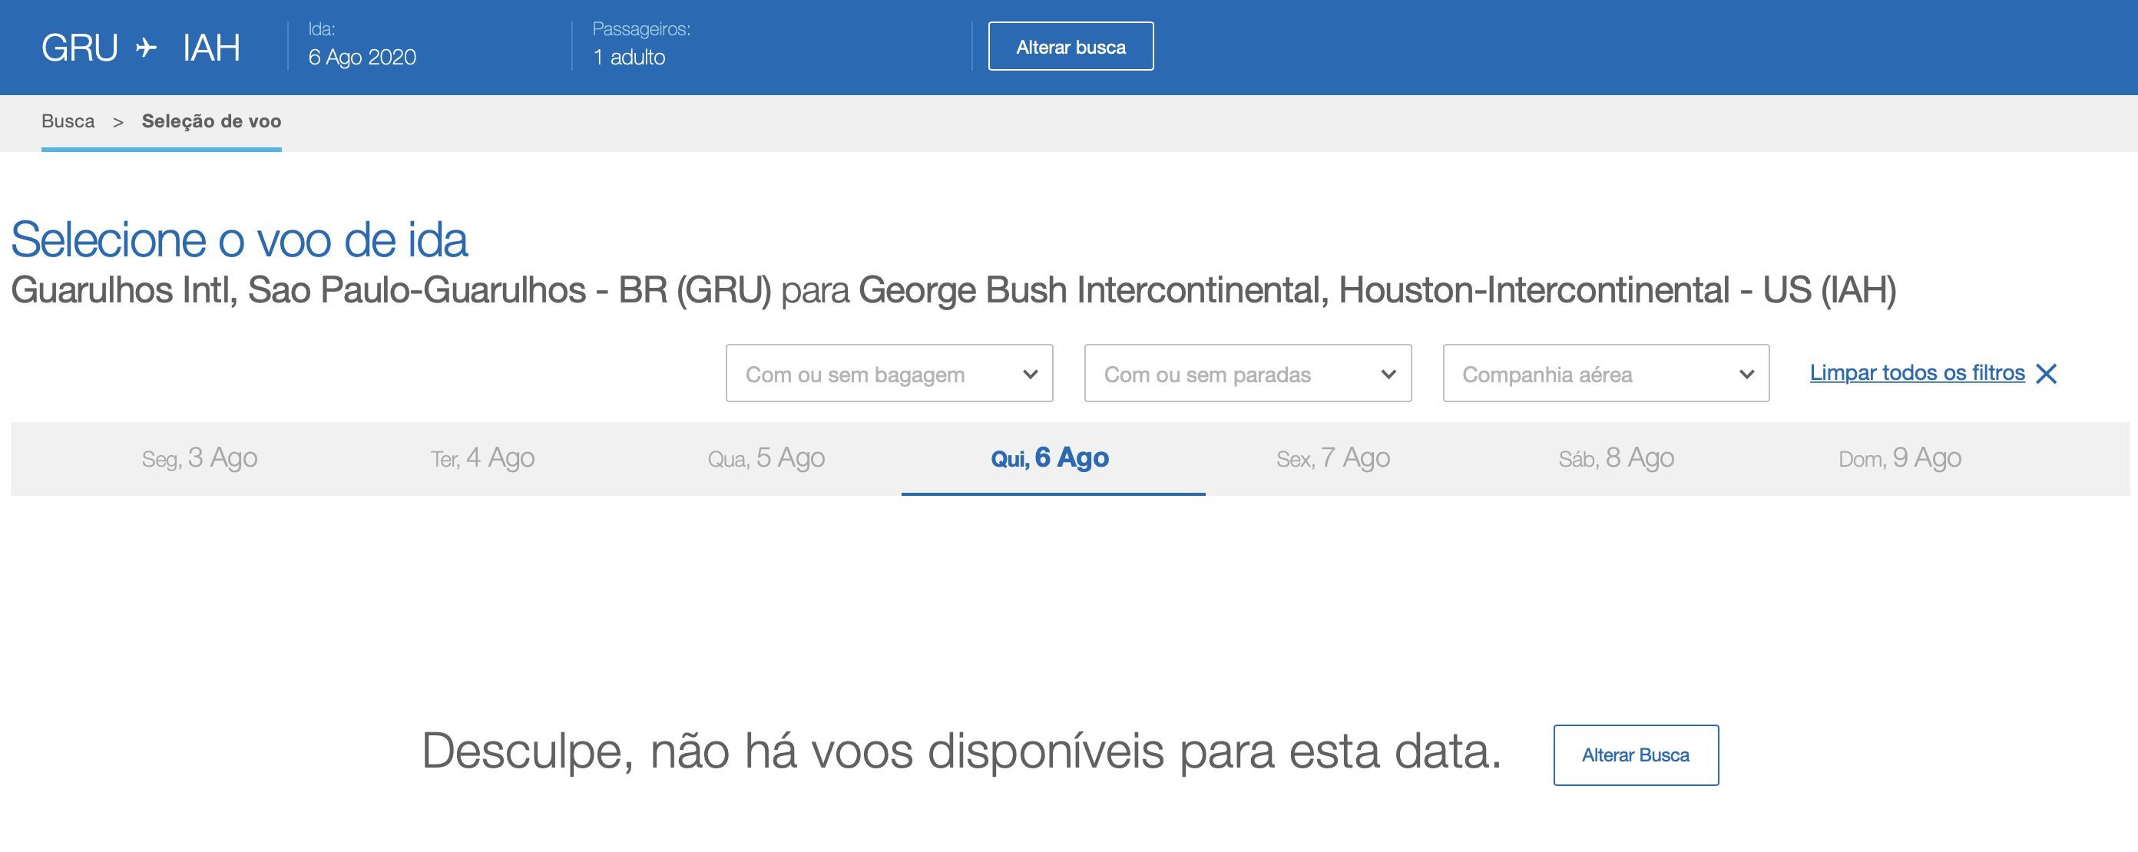Click the Alterar busca button in the header

click(1071, 47)
